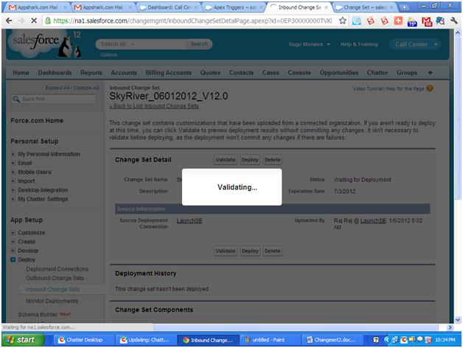Image resolution: width=463 pixels, height=348 pixels.
Task: Expand Desktop Integration section
Action: 13,190
